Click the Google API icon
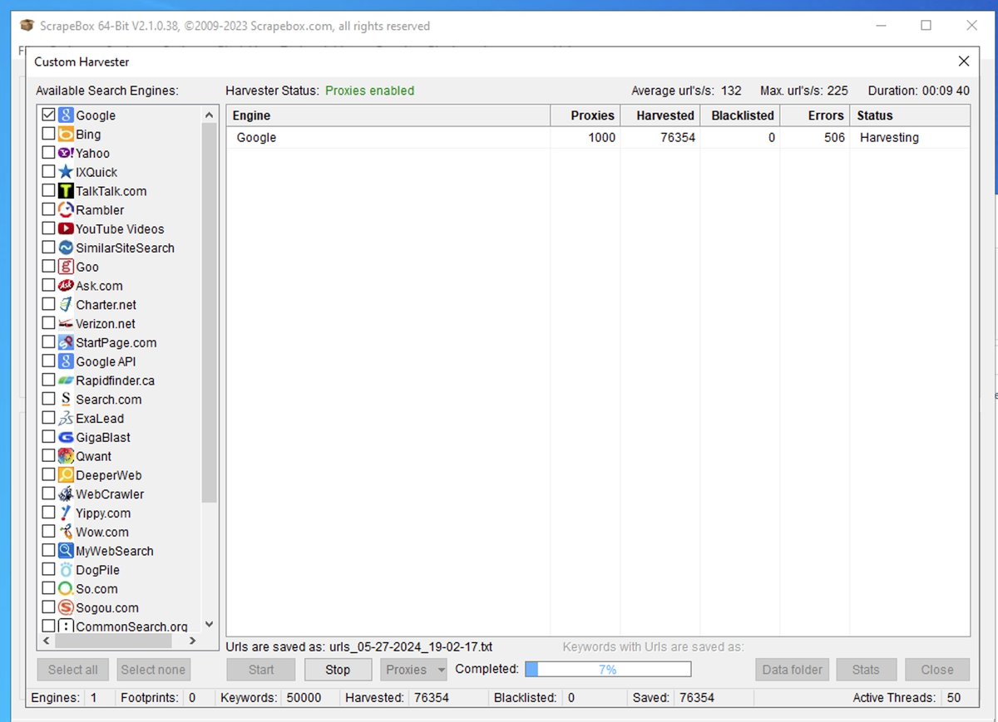The height and width of the screenshot is (722, 998). click(x=66, y=361)
